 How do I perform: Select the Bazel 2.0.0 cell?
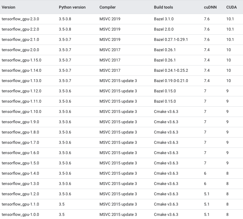[x=164, y=29]
